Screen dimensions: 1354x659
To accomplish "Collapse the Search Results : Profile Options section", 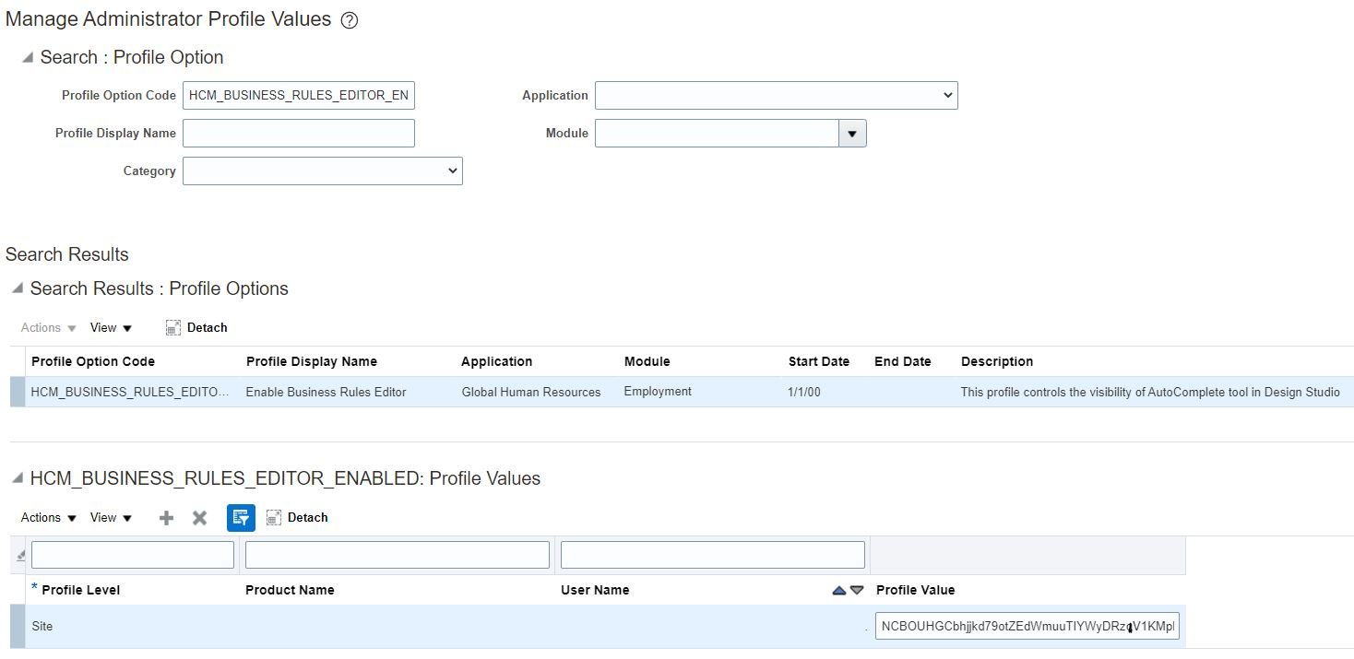I will [16, 288].
